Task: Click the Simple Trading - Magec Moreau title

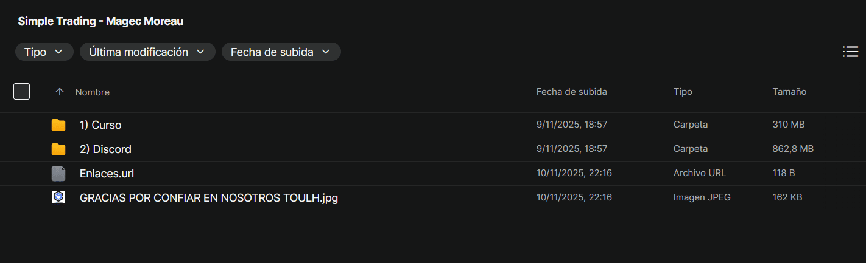Action: (x=100, y=21)
